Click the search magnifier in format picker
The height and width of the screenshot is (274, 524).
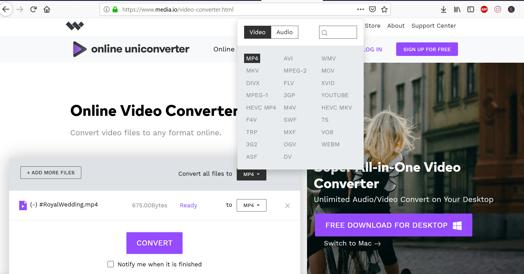[324, 32]
